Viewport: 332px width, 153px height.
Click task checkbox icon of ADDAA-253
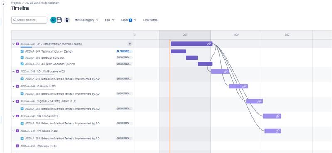pos(22,109)
